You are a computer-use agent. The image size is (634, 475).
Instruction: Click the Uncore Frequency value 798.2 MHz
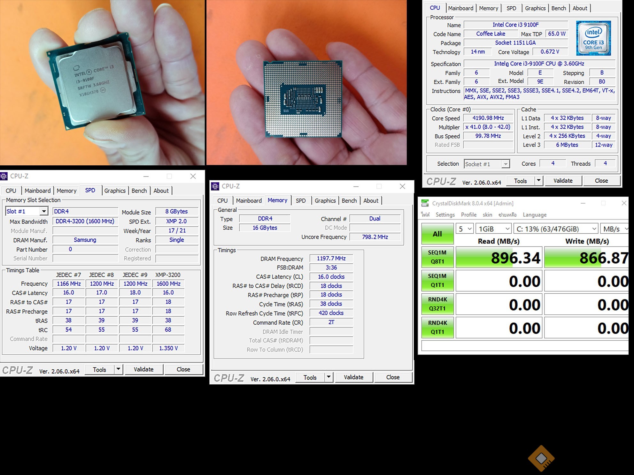[375, 237]
